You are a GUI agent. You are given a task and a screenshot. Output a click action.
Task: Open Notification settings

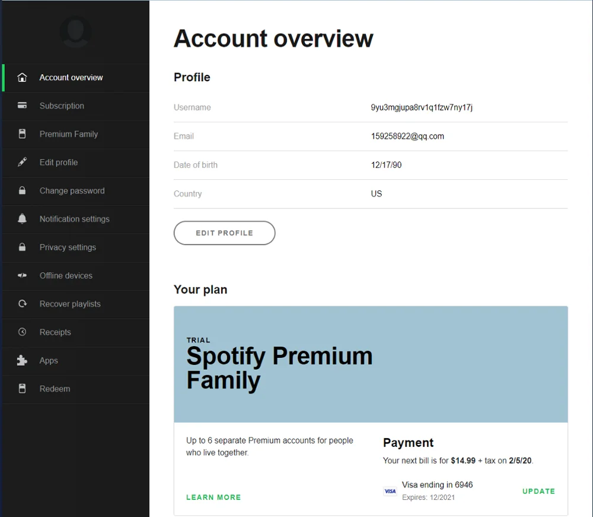click(x=76, y=219)
